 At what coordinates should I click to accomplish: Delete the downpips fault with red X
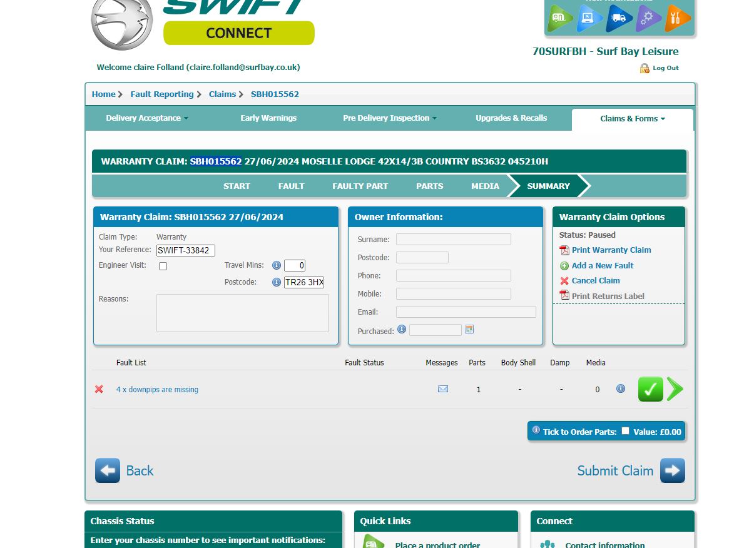[x=99, y=389]
